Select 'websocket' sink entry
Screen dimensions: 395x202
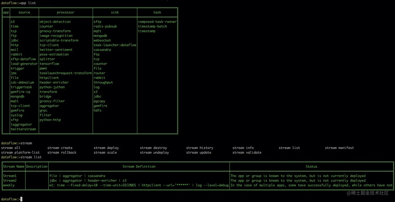click(x=102, y=40)
